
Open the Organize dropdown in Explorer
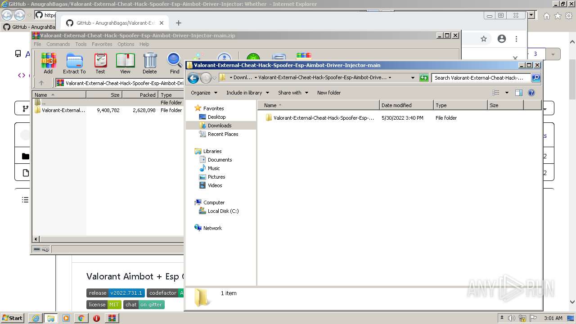[x=204, y=93]
